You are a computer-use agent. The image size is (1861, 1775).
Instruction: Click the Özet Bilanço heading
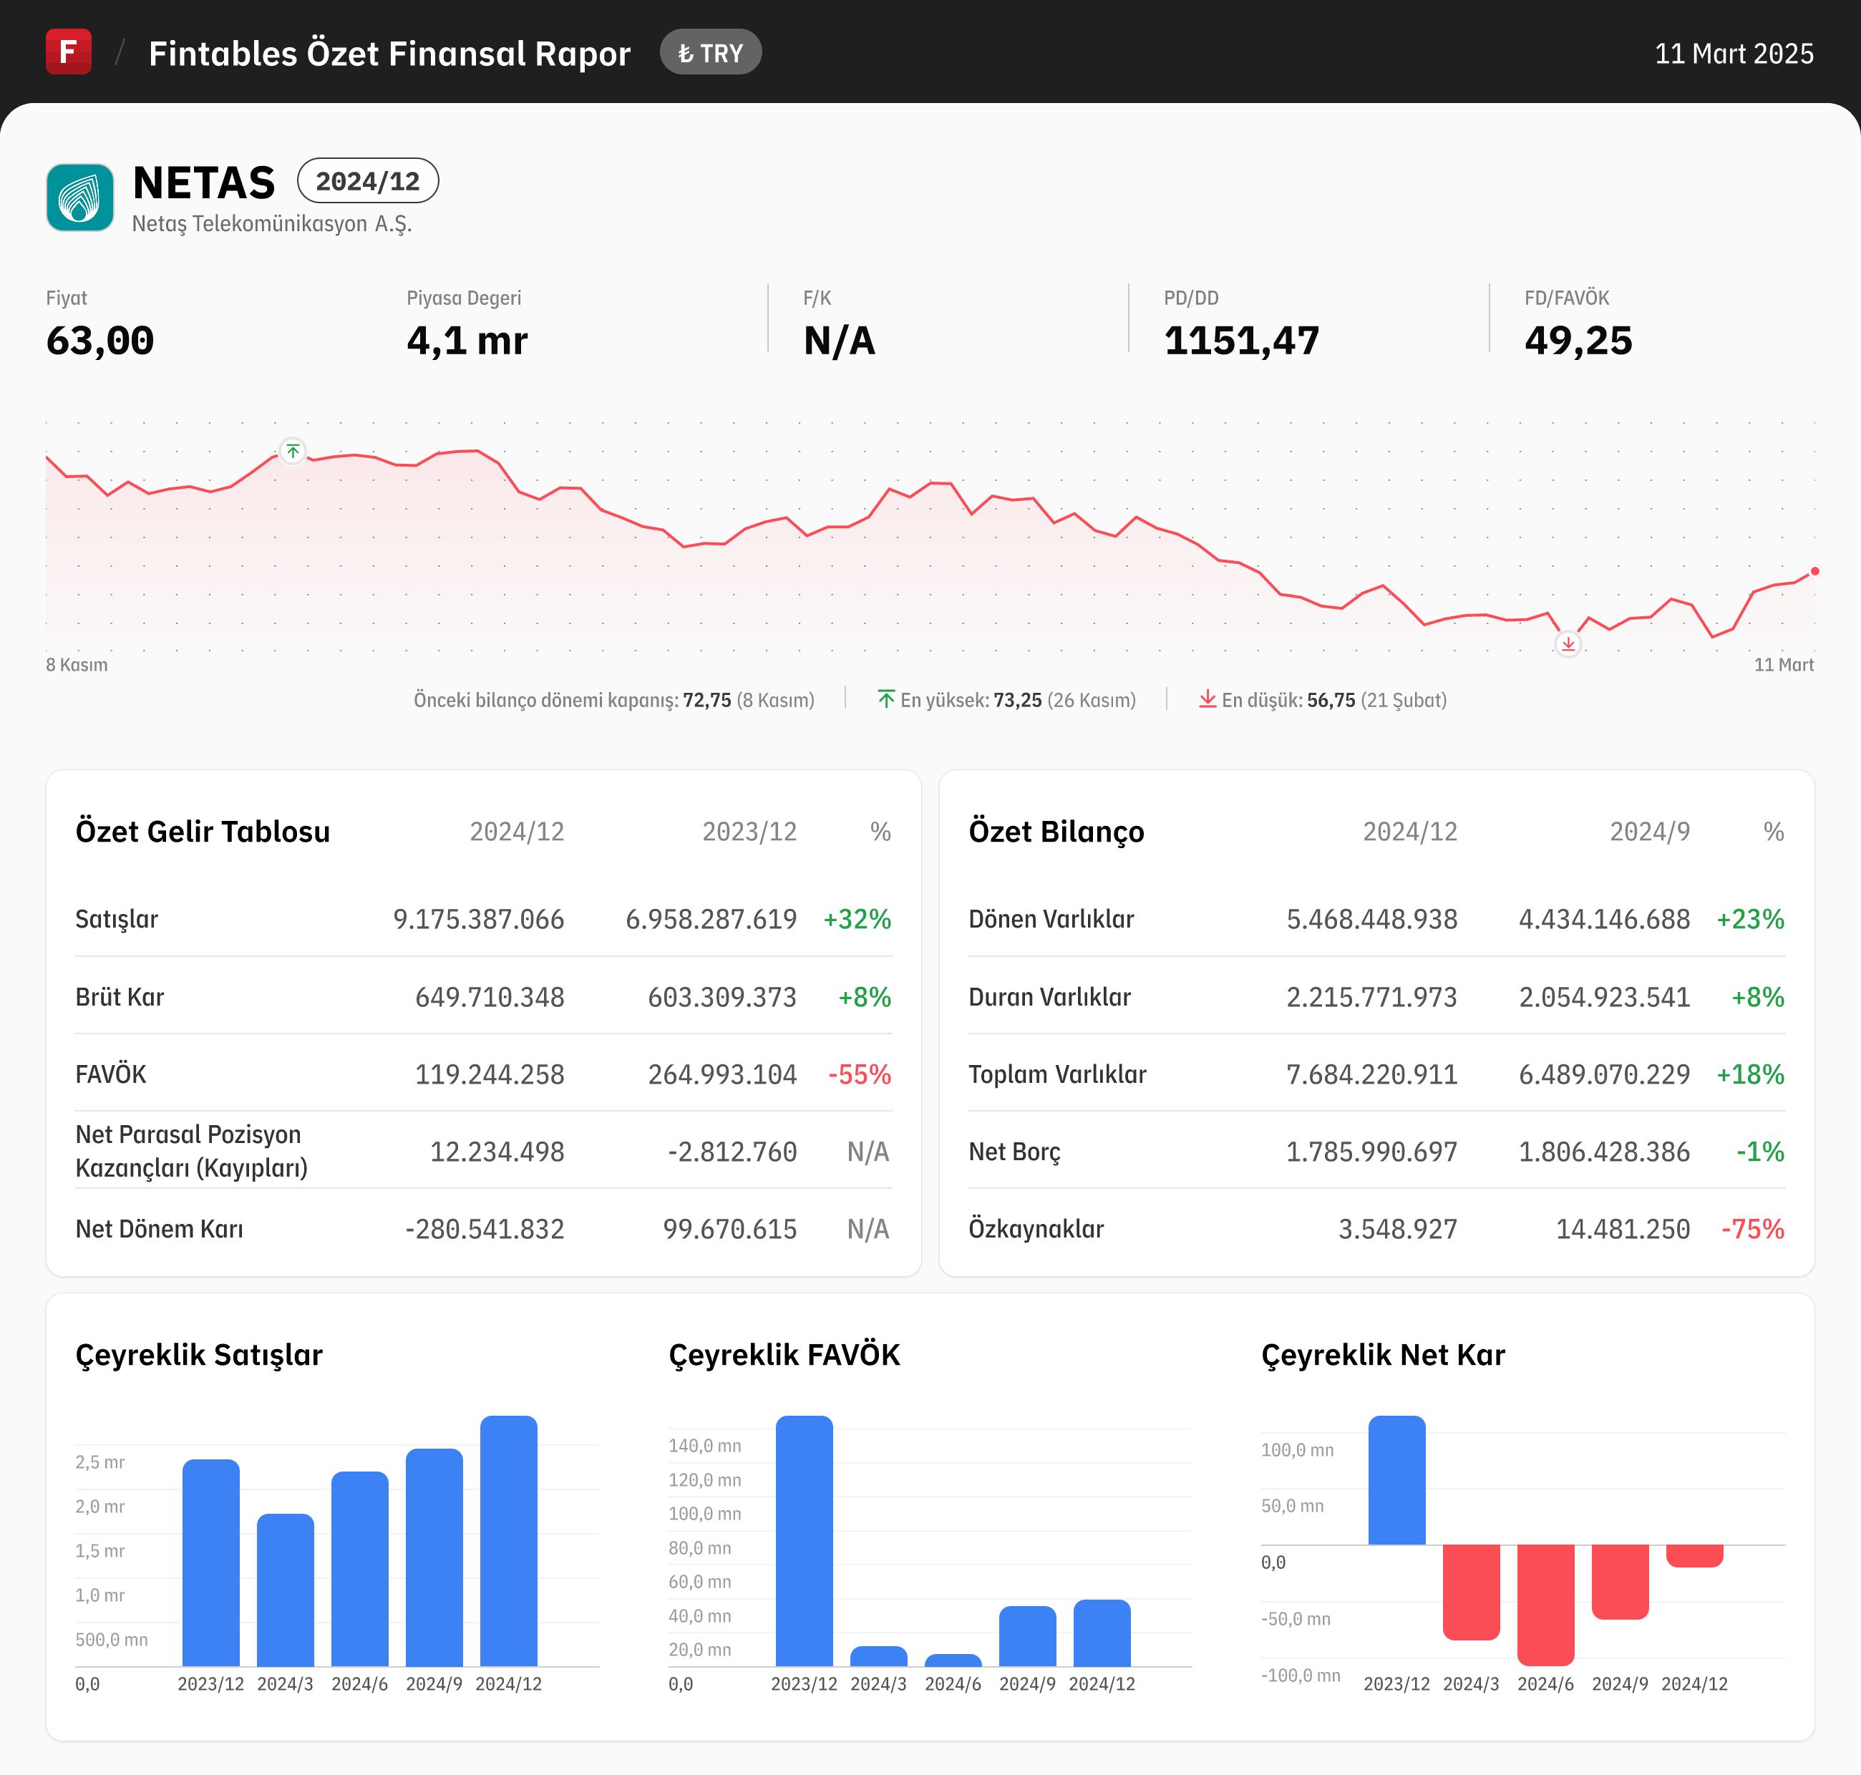[x=1056, y=832]
